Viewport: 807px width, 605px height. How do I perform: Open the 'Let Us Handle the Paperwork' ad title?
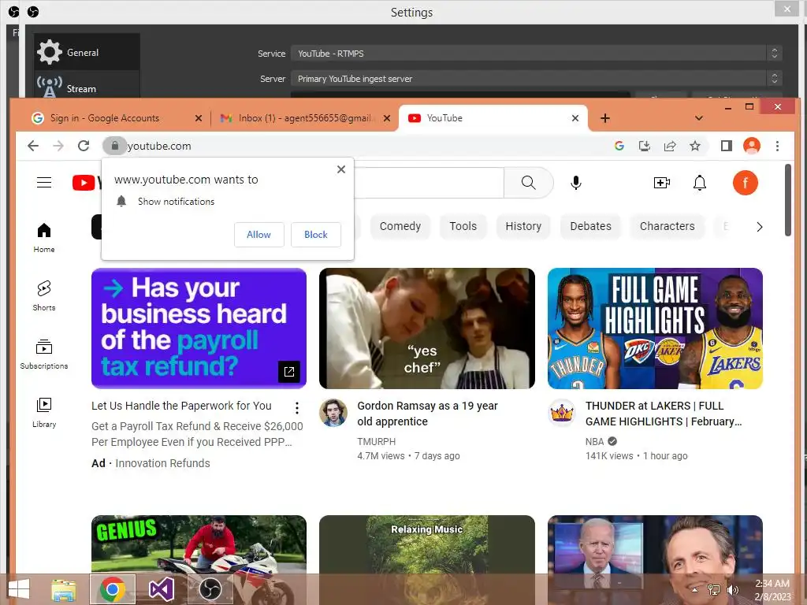pos(181,406)
